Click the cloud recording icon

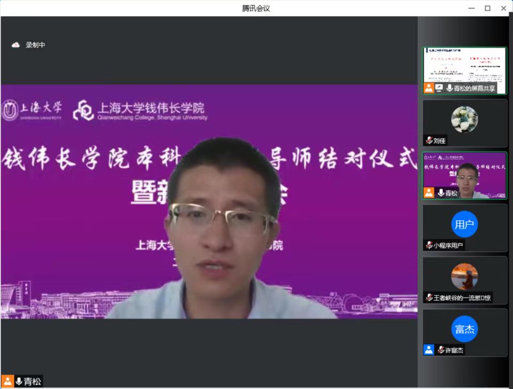click(x=15, y=45)
